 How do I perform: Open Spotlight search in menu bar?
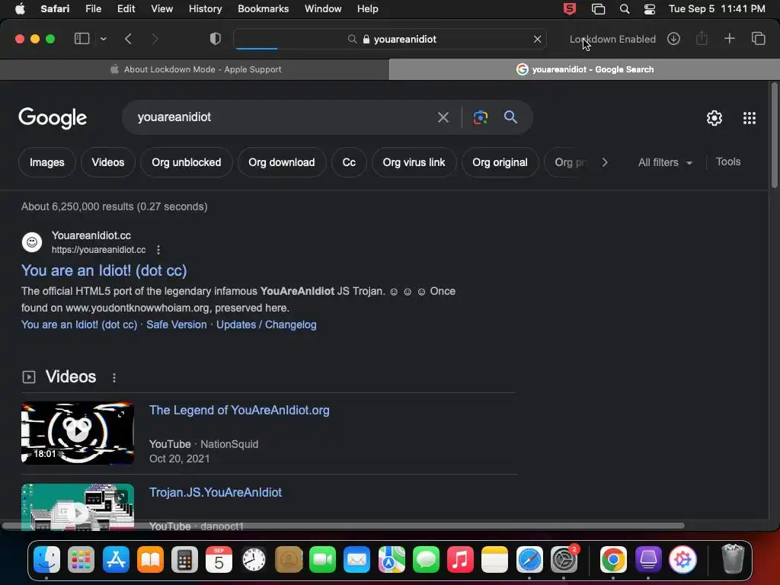click(x=625, y=9)
